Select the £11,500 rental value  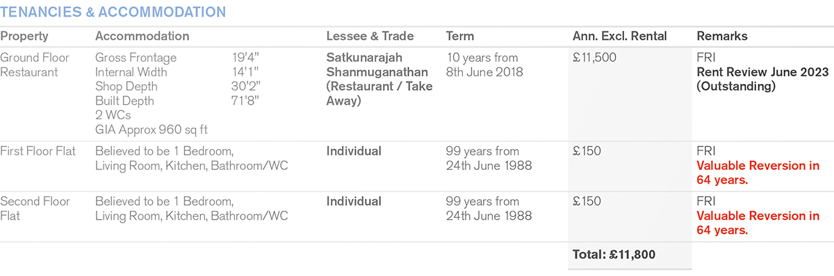click(594, 58)
